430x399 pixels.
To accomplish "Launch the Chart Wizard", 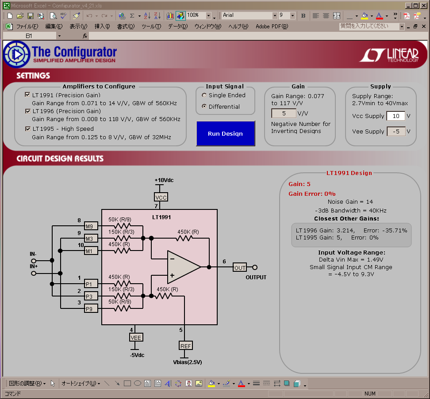I will (170, 16).
